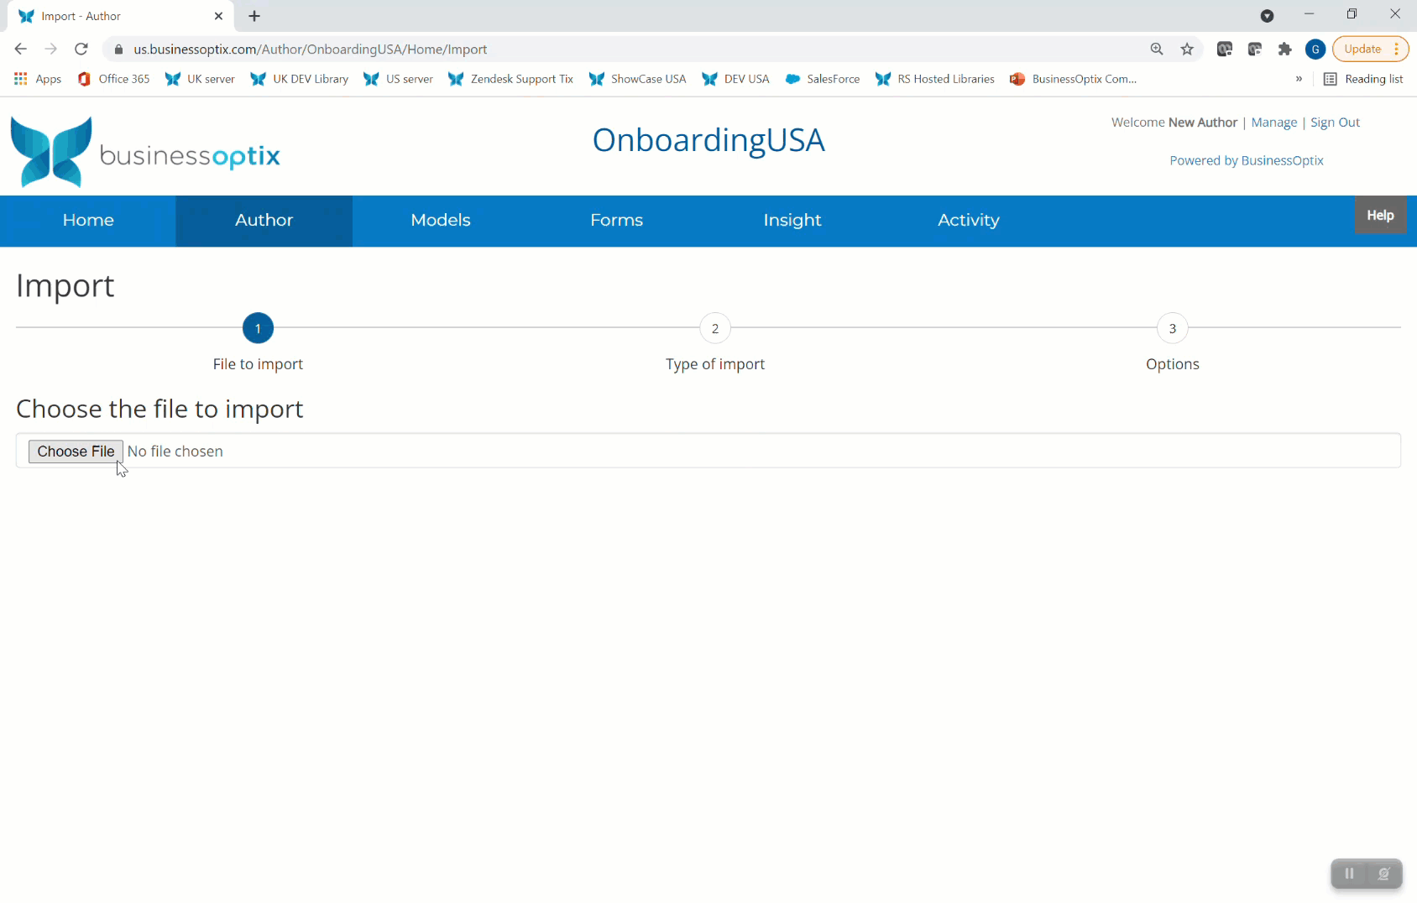Open the Office 365 bookmark
The image size is (1417, 903).
point(113,79)
